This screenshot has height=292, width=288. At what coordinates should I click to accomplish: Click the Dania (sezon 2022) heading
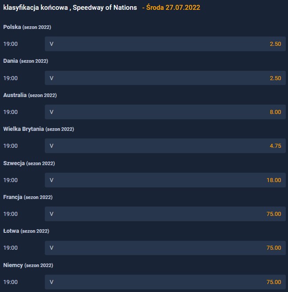[26, 61]
